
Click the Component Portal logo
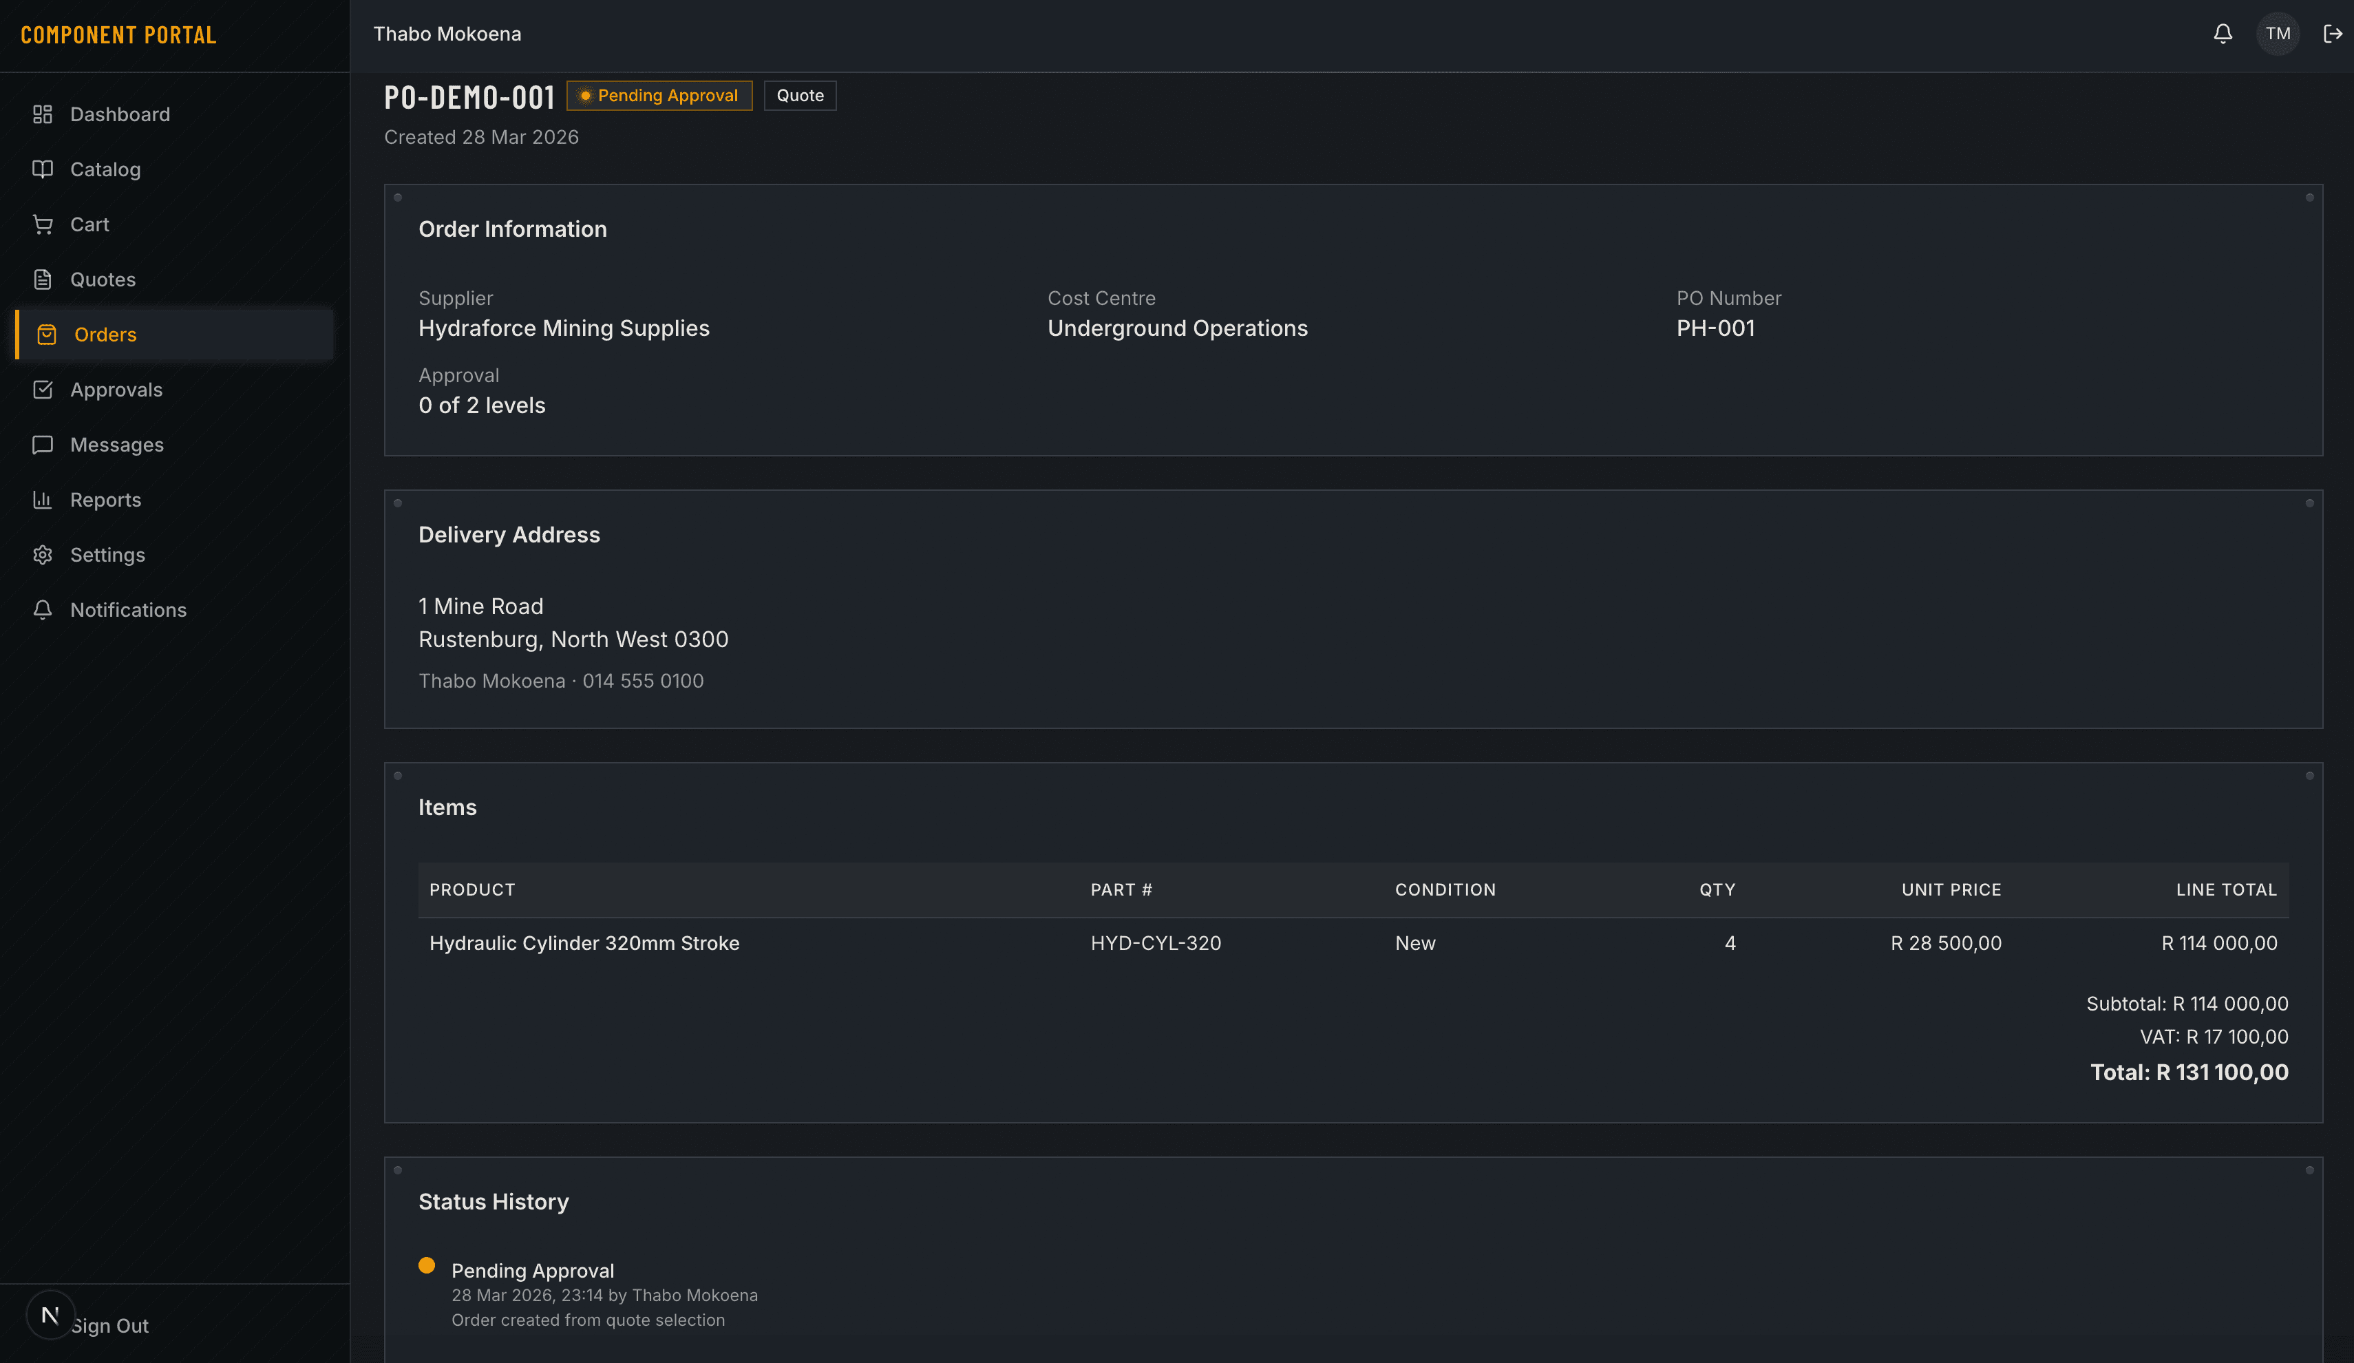tap(118, 36)
